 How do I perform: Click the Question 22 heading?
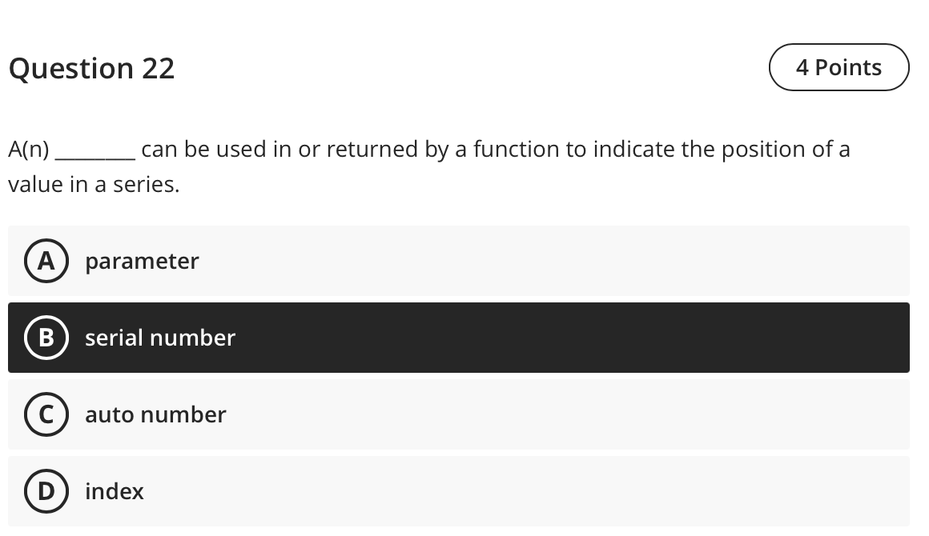(x=91, y=68)
